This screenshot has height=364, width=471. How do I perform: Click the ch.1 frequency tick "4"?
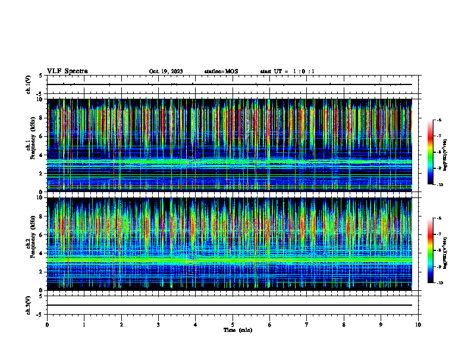click(42, 155)
